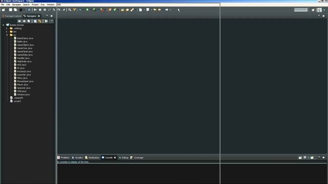The height and width of the screenshot is (184, 328).
Task: Close the Console tab
Action: tap(115, 157)
